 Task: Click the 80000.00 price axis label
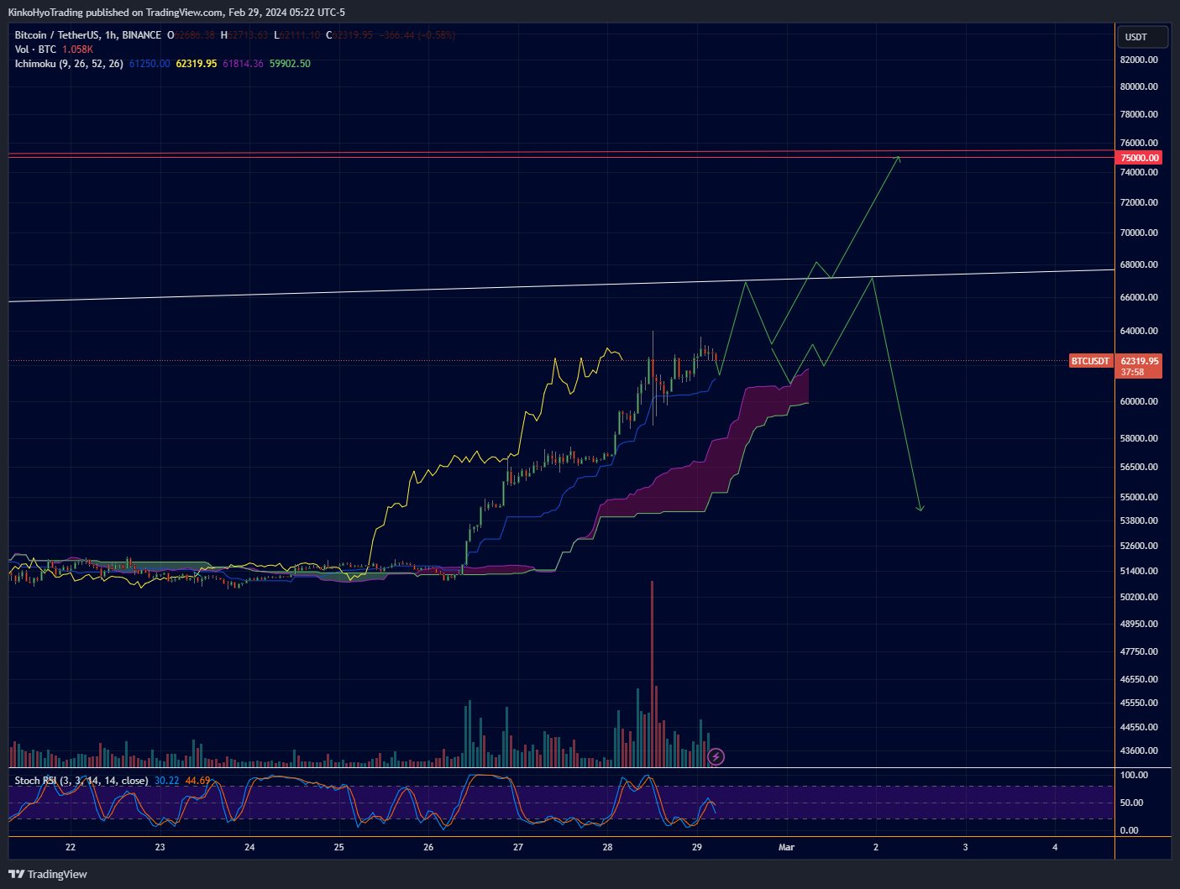point(1140,86)
